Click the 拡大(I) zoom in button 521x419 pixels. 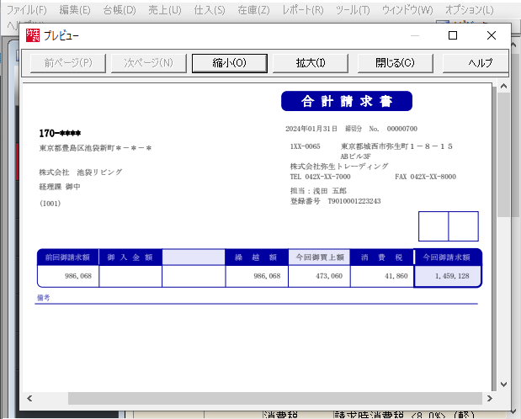pyautogui.click(x=311, y=62)
